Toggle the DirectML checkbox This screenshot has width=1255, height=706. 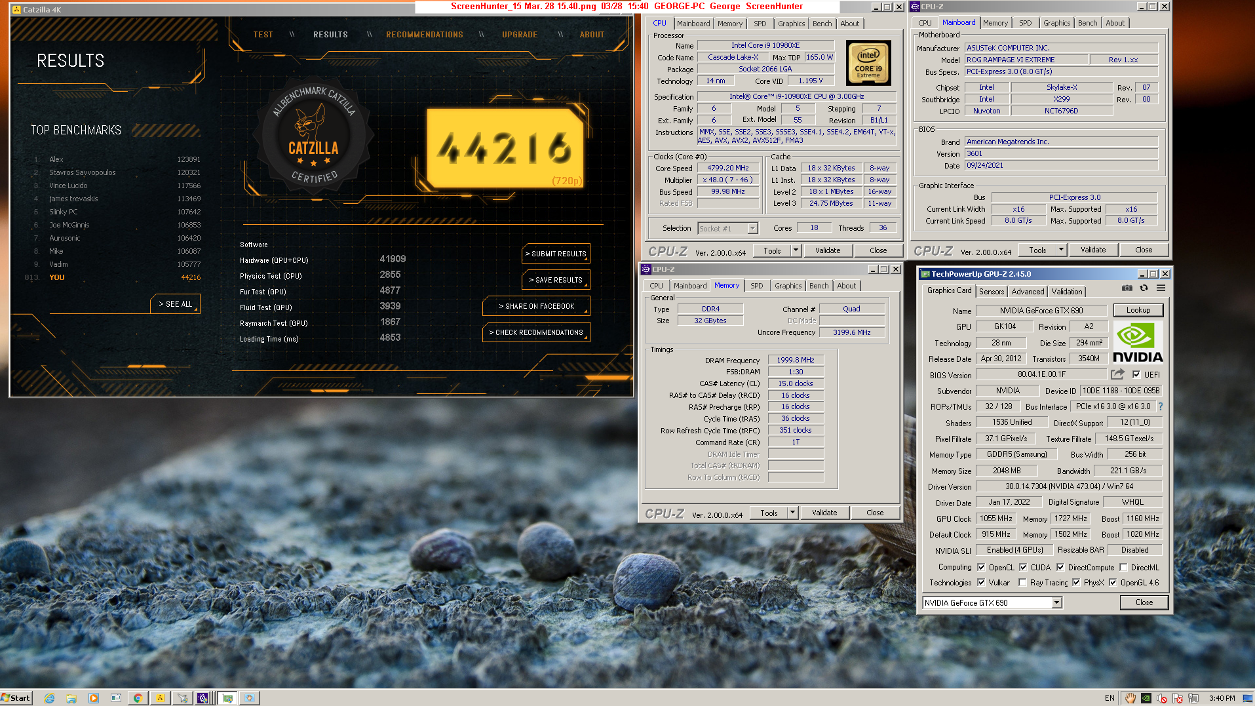pos(1123,568)
